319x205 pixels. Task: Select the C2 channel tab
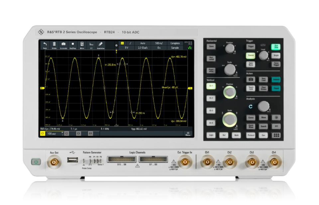66,133
